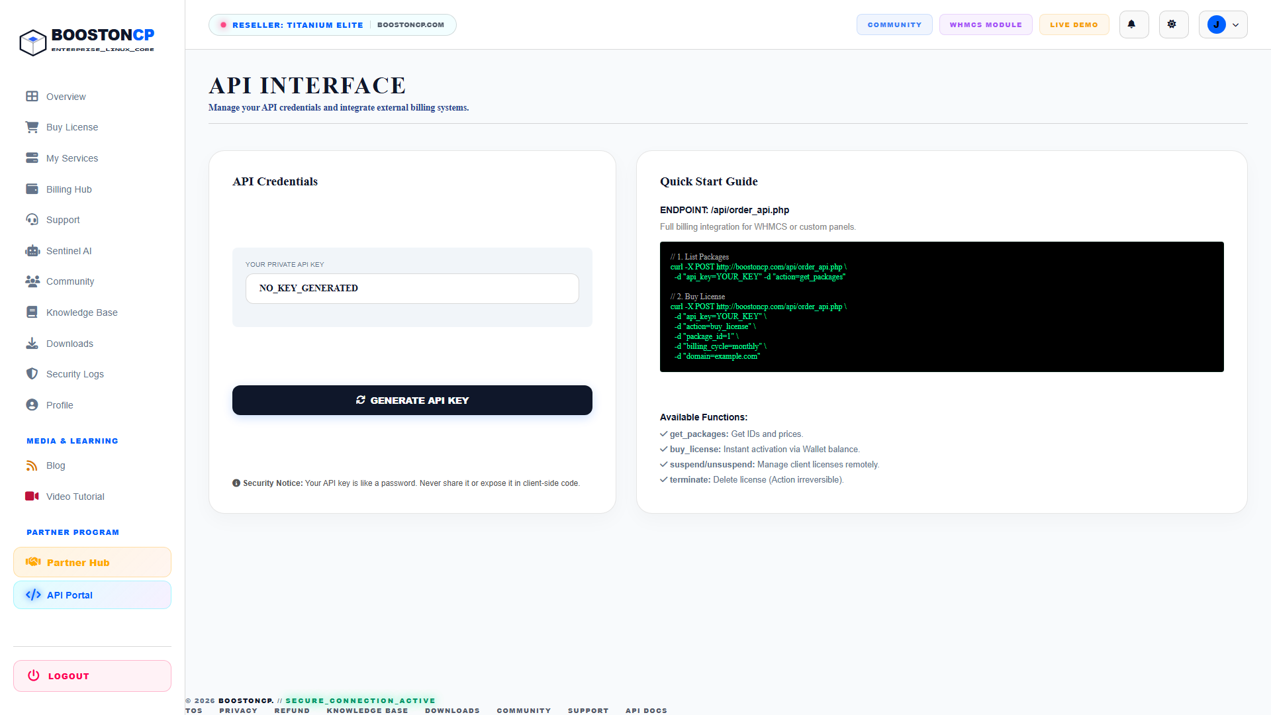Image resolution: width=1271 pixels, height=715 pixels.
Task: Click the buy_license curl command line
Action: point(758,307)
